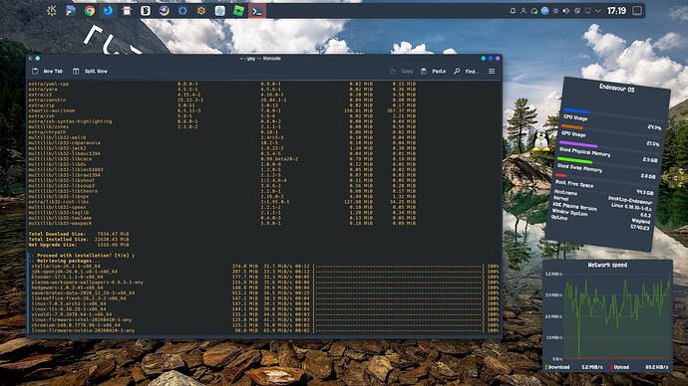
Task: Click Split View in the Konsole toolbar
Action: [x=90, y=71]
